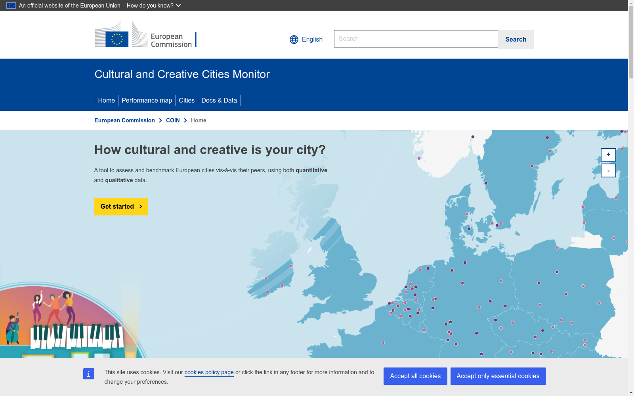Click the EU flag icon in top bar

11,6
